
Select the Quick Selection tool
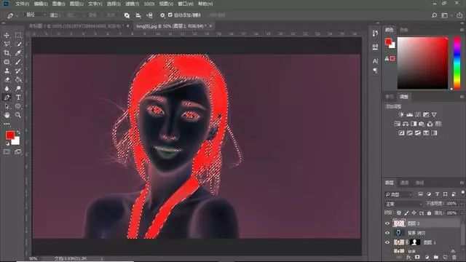point(18,44)
